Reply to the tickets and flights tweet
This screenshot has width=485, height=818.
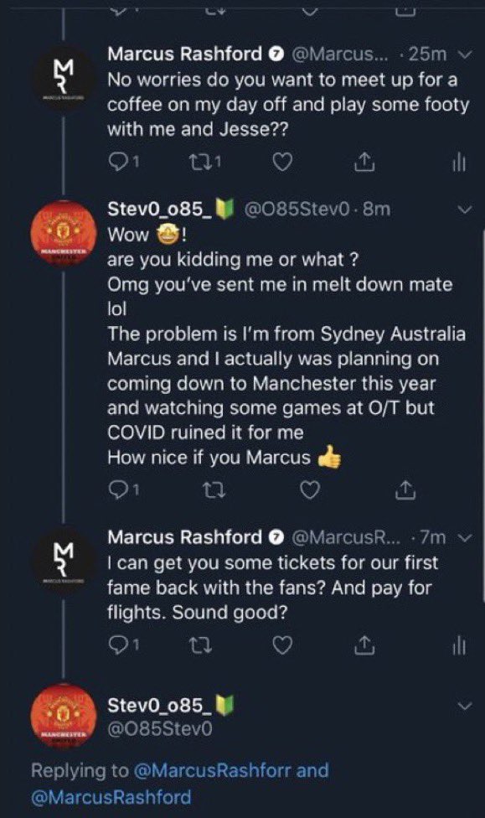(x=123, y=646)
